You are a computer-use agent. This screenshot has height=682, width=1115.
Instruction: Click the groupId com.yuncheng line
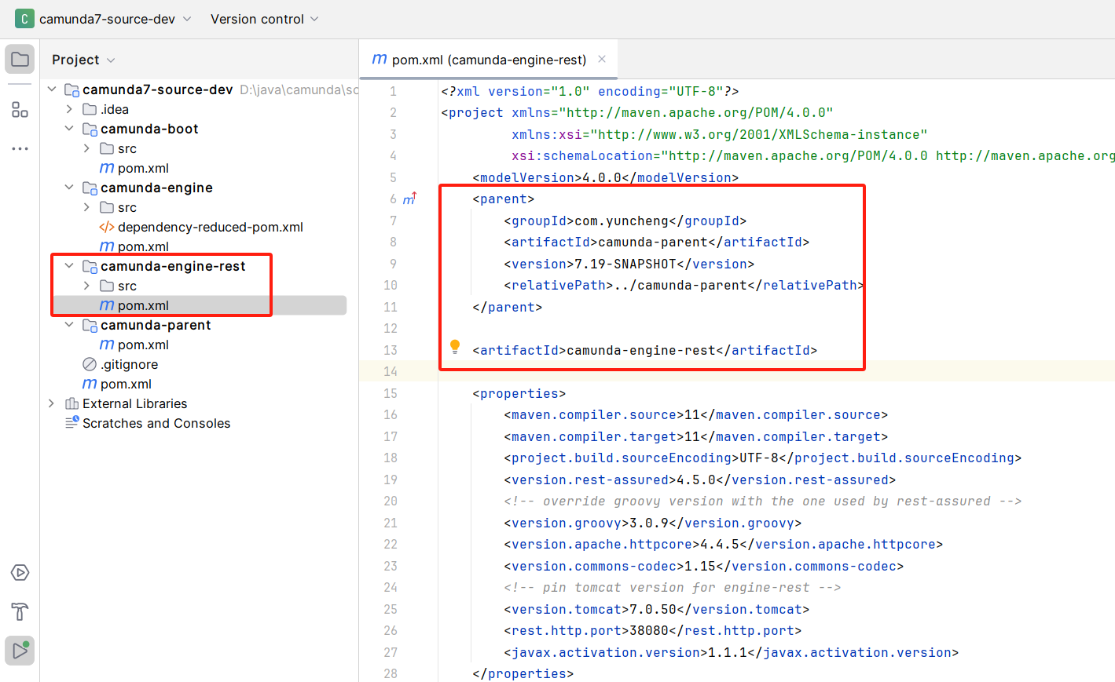625,221
